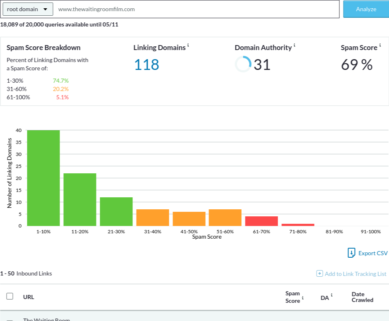Sort by the Date Crawled column header

point(362,297)
